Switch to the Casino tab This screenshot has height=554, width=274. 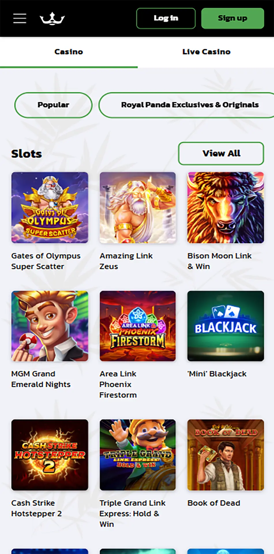click(69, 52)
